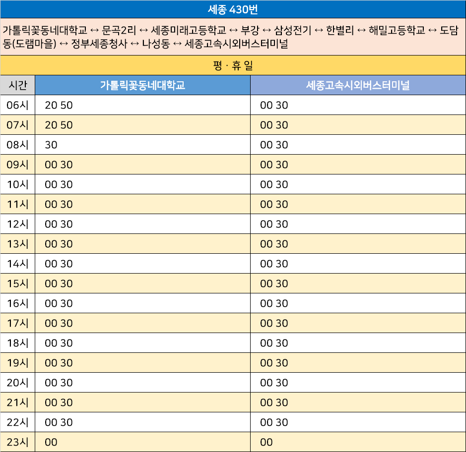The height and width of the screenshot is (452, 466).
Task: Select the '19시' hour cell
Action: click(x=18, y=363)
